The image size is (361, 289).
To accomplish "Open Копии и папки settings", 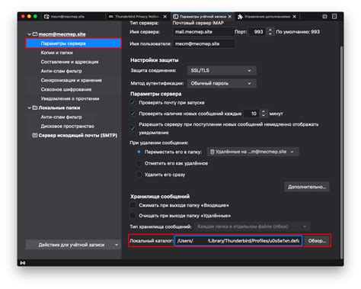I will pyautogui.click(x=56, y=53).
